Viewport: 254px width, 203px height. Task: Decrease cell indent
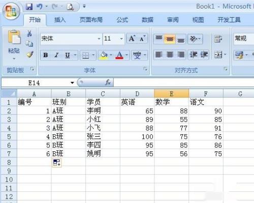(x=194, y=55)
